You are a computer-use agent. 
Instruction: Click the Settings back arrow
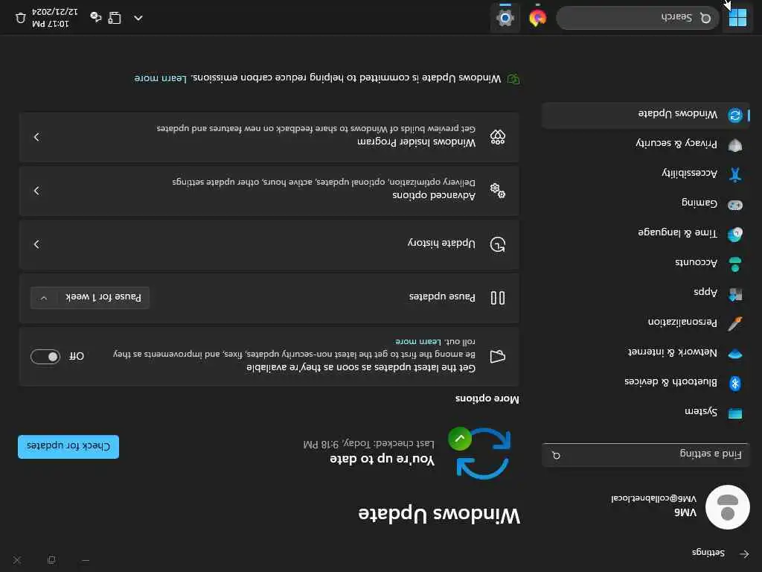[x=744, y=553]
